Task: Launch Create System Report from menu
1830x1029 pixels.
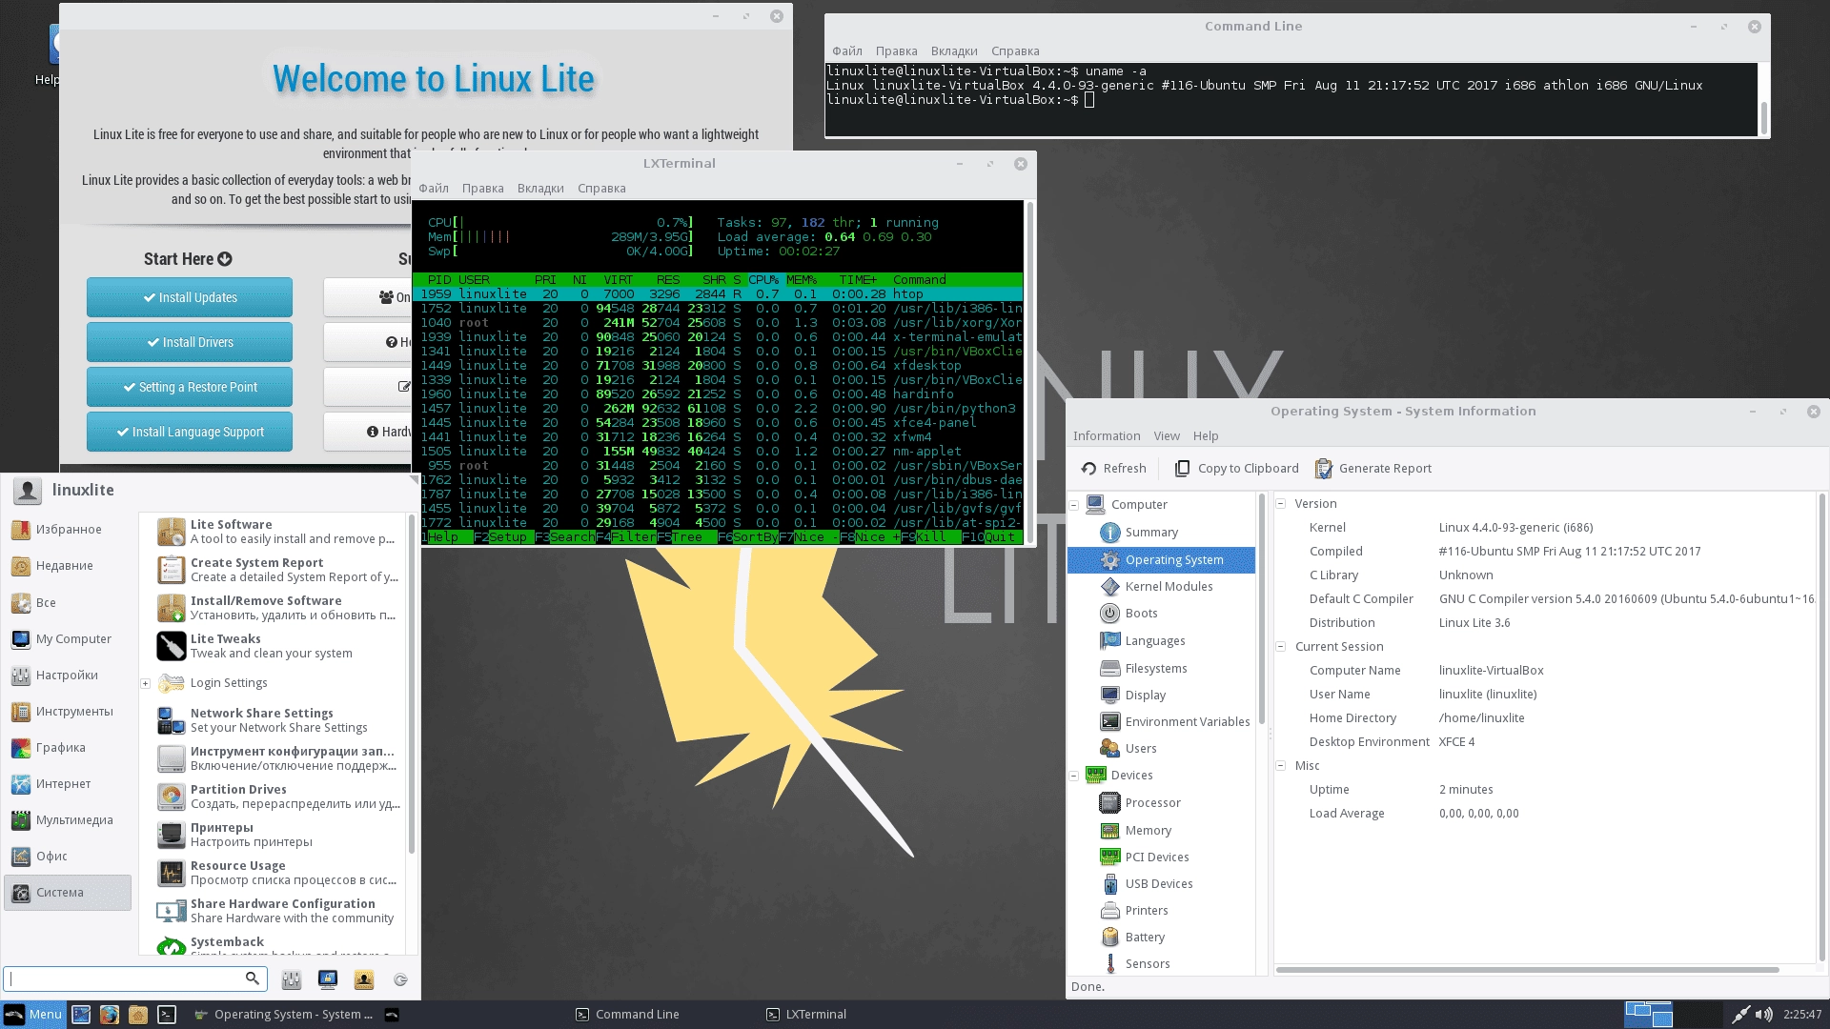Action: point(277,570)
